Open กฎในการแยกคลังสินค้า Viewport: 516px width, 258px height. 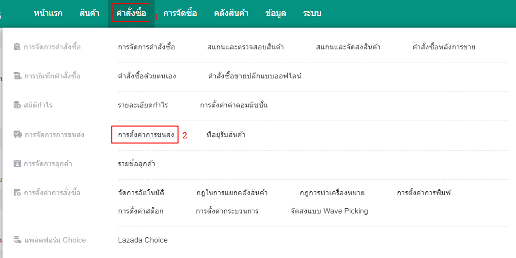click(x=232, y=193)
